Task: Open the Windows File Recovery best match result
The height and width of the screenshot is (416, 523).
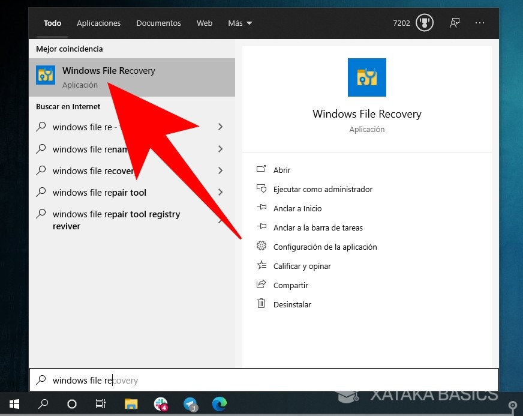Action: 132,77
